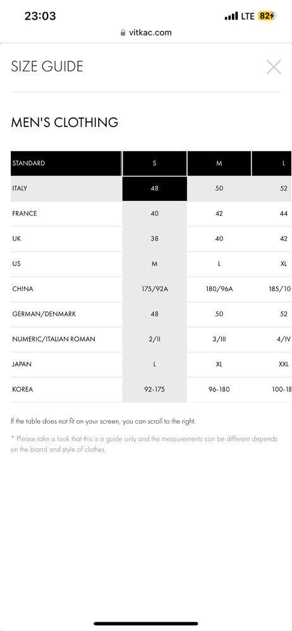Click the China 175/92A size cell

(155, 289)
